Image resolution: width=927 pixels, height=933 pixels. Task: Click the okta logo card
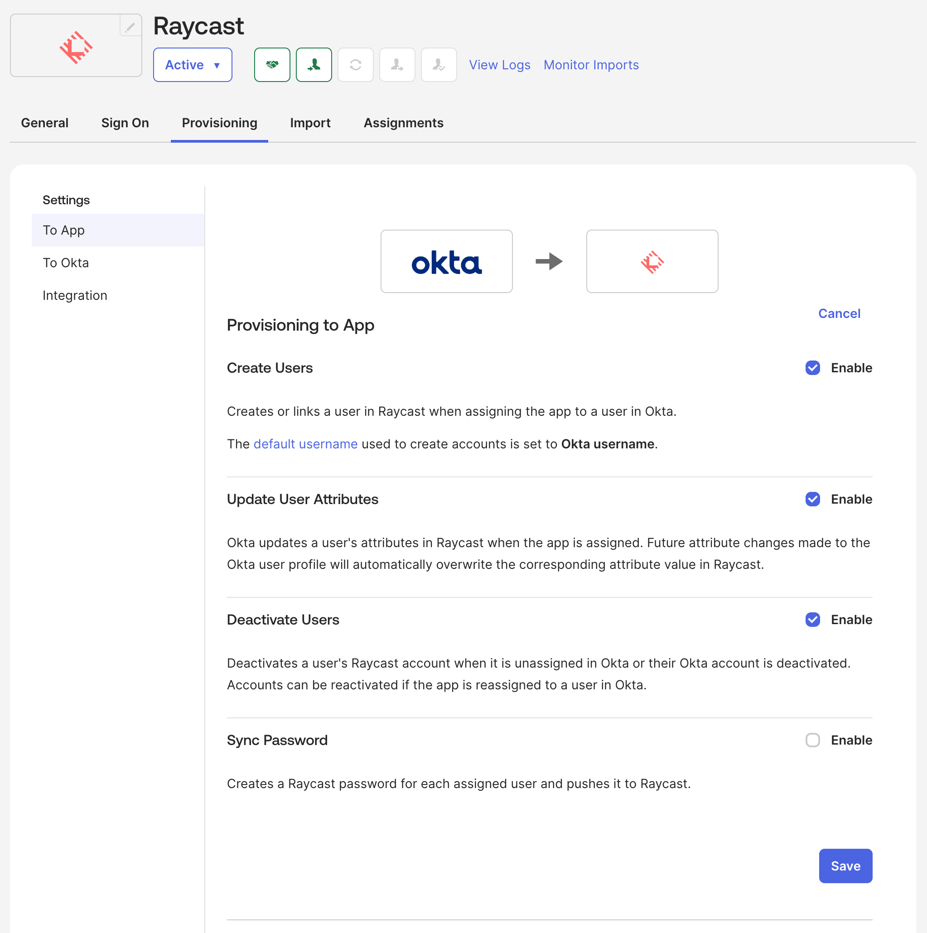click(446, 261)
